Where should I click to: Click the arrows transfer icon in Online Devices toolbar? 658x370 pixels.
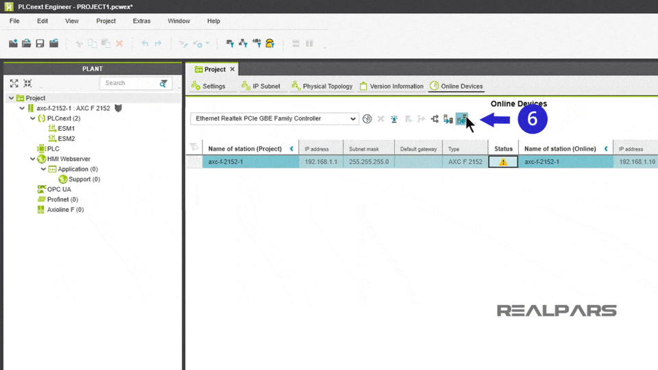click(x=435, y=119)
